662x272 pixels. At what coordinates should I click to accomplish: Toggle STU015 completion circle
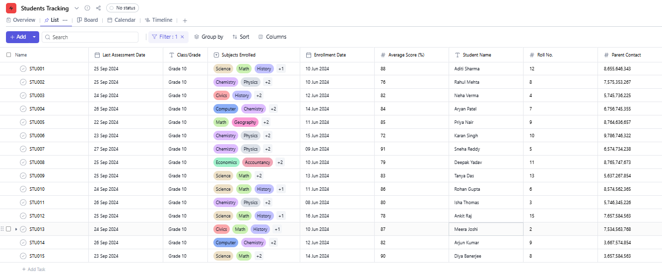(x=23, y=256)
